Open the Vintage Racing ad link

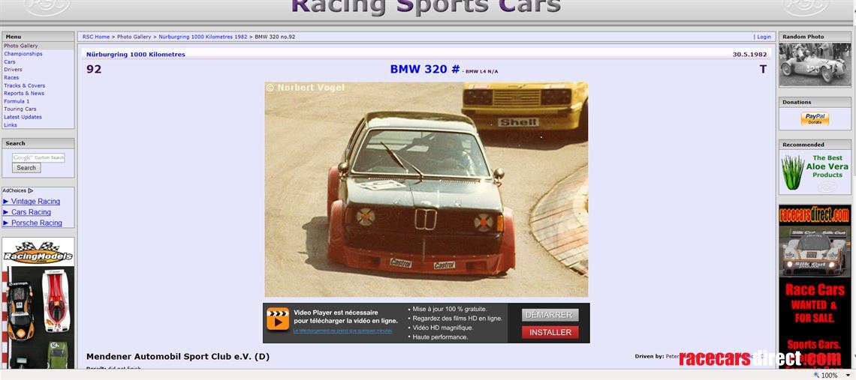pos(35,202)
